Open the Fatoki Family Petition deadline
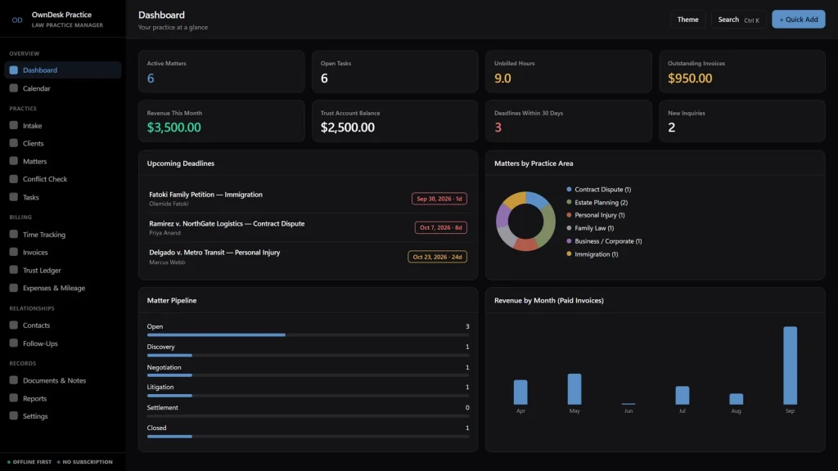This screenshot has height=471, width=838. (x=308, y=199)
